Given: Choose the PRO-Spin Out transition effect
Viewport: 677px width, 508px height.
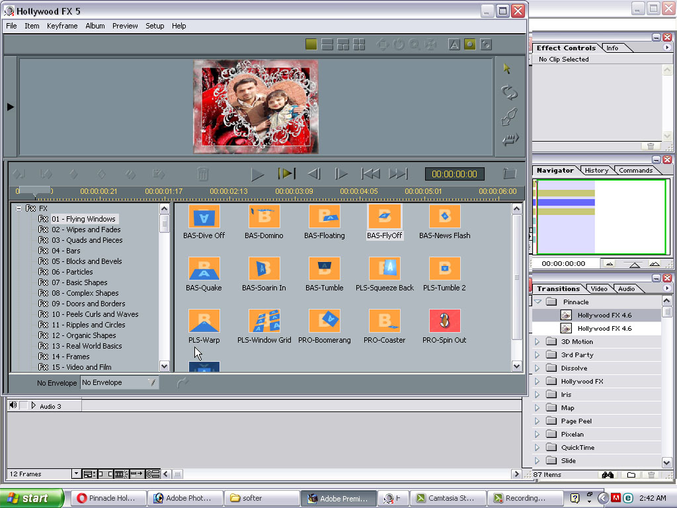Looking at the screenshot, I should [x=444, y=321].
